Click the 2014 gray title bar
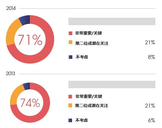162x128 pixels. 112,21
